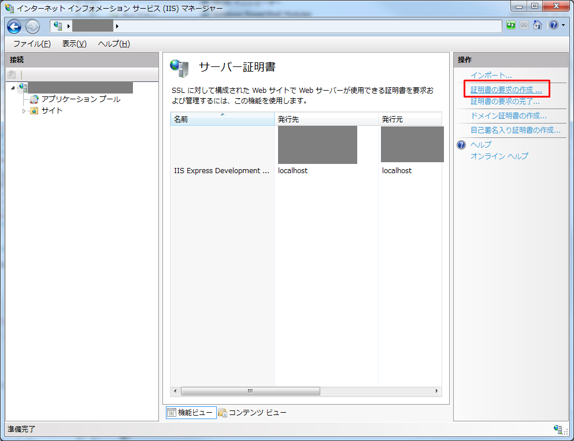Click the address bar path field

point(276,26)
